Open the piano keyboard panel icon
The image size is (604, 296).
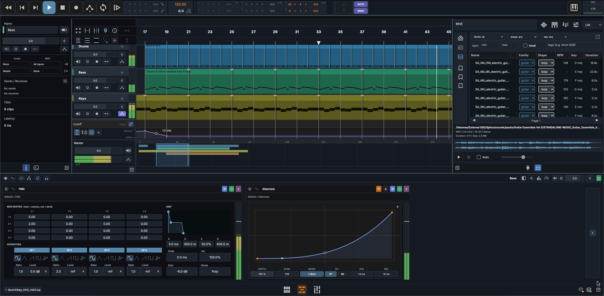pos(574,8)
